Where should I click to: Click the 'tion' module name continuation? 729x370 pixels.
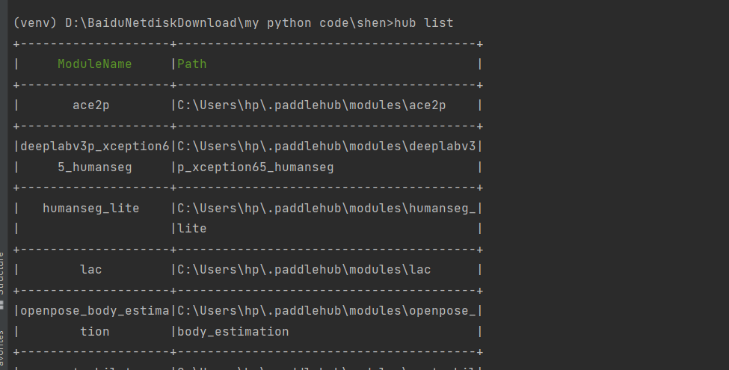[x=95, y=331]
